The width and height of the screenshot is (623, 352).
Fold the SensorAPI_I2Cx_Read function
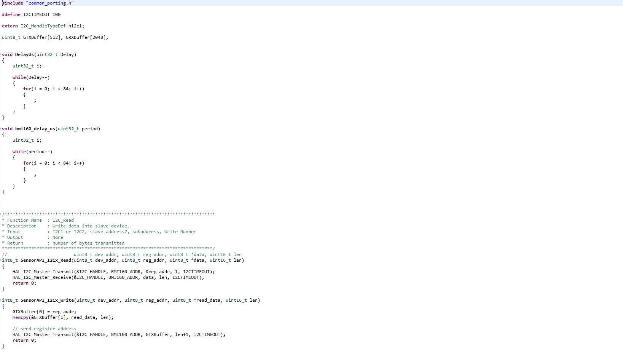tap(1, 260)
